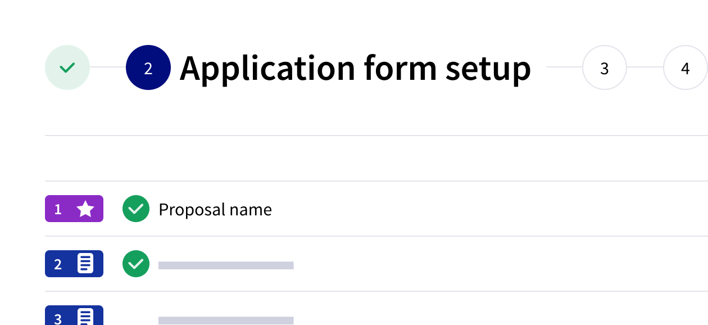Click the document icon in badge 2
Screen dimensions: 708x325
click(x=85, y=264)
